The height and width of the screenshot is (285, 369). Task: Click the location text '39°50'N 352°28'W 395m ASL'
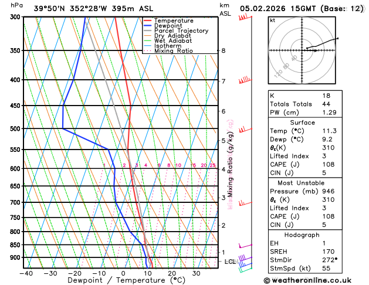click(x=93, y=9)
